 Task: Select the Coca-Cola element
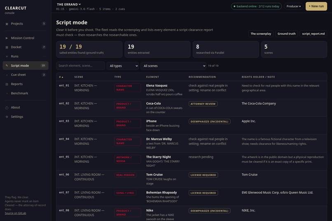[x=153, y=103]
